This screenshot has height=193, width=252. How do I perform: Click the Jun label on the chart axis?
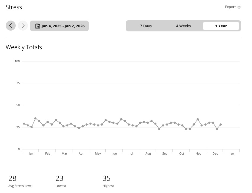115,153
